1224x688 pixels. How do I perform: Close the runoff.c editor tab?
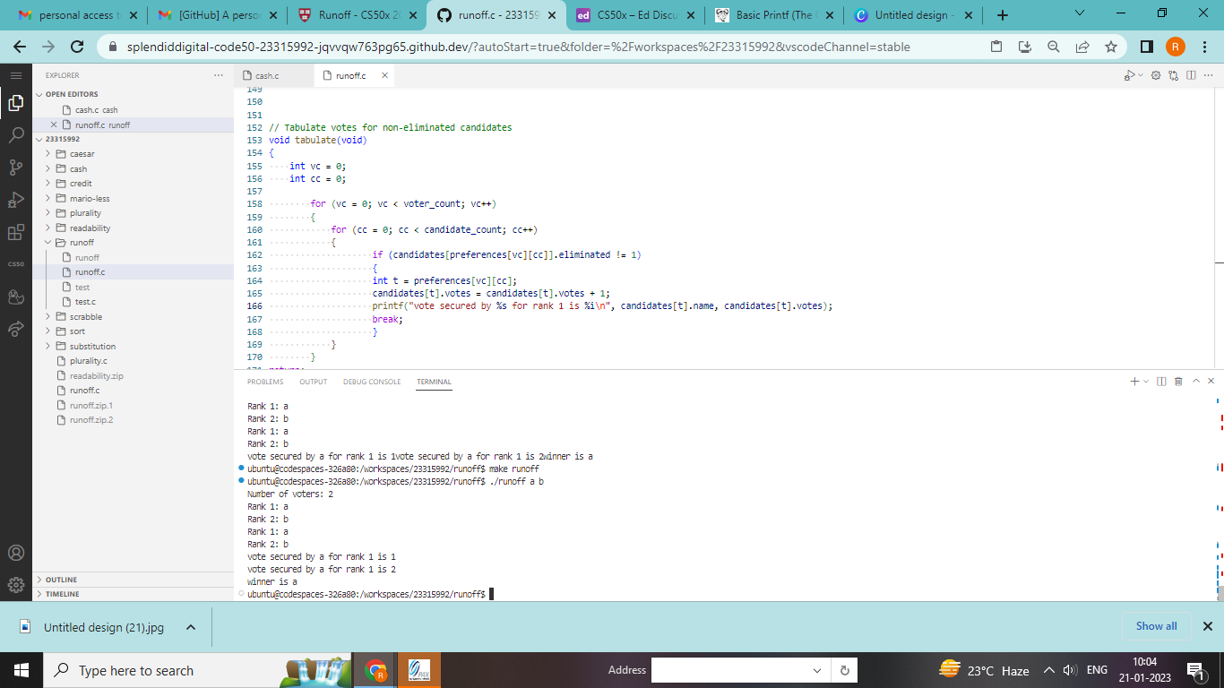385,75
